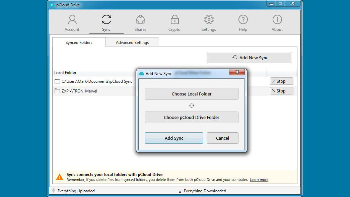This screenshot has width=350, height=197.
Task: Open the Learn more link
Action: 259,180
